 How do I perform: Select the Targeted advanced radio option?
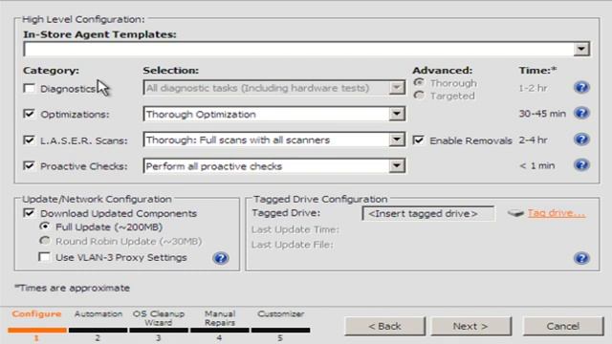(419, 96)
